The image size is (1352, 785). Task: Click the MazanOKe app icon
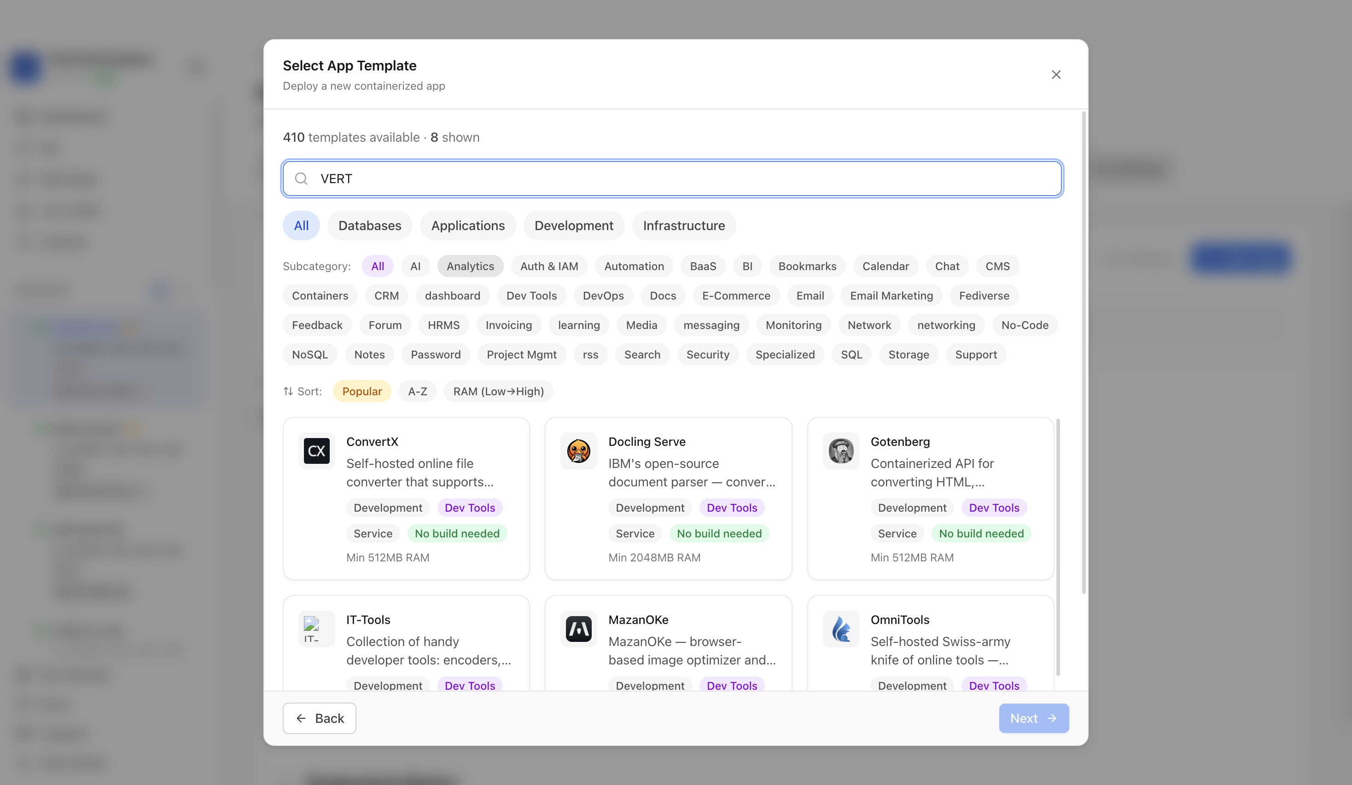[578, 629]
